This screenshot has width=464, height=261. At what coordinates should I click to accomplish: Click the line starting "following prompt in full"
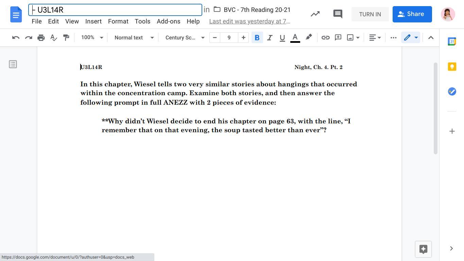coord(178,102)
